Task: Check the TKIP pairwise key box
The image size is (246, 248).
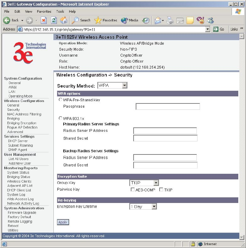Action: (161, 190)
